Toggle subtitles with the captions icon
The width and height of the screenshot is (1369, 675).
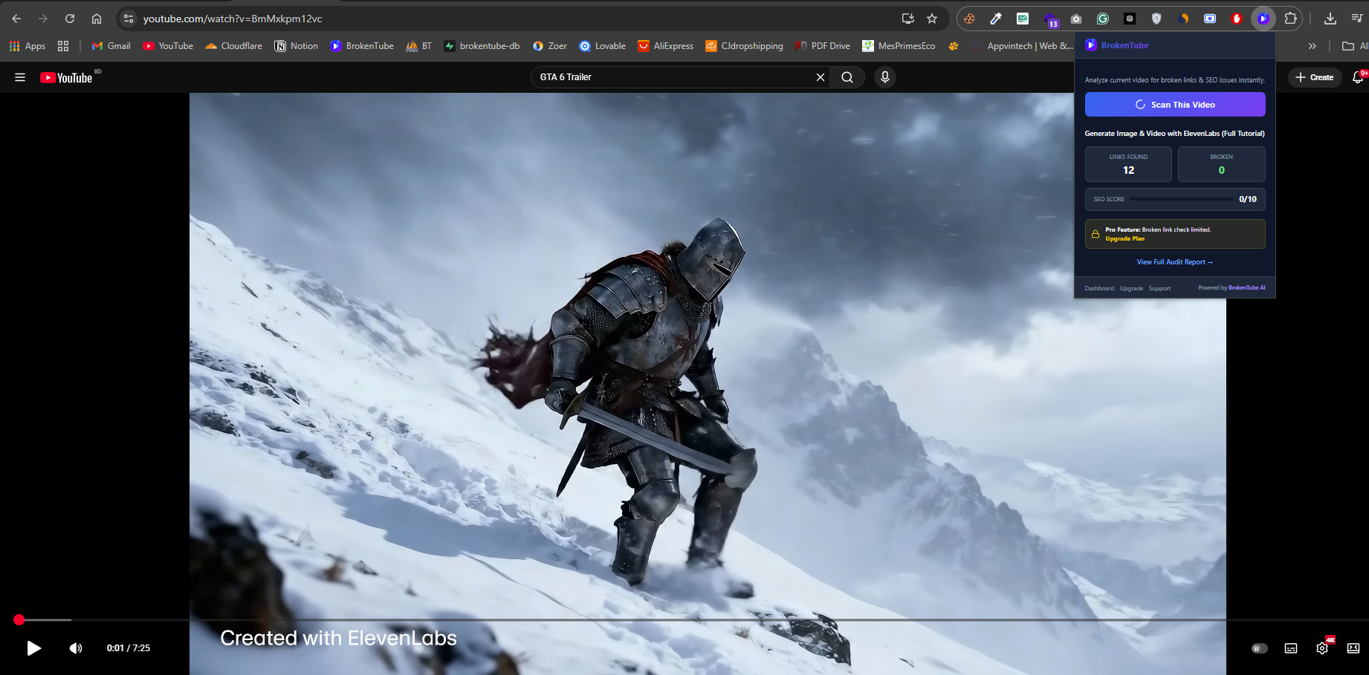1291,648
